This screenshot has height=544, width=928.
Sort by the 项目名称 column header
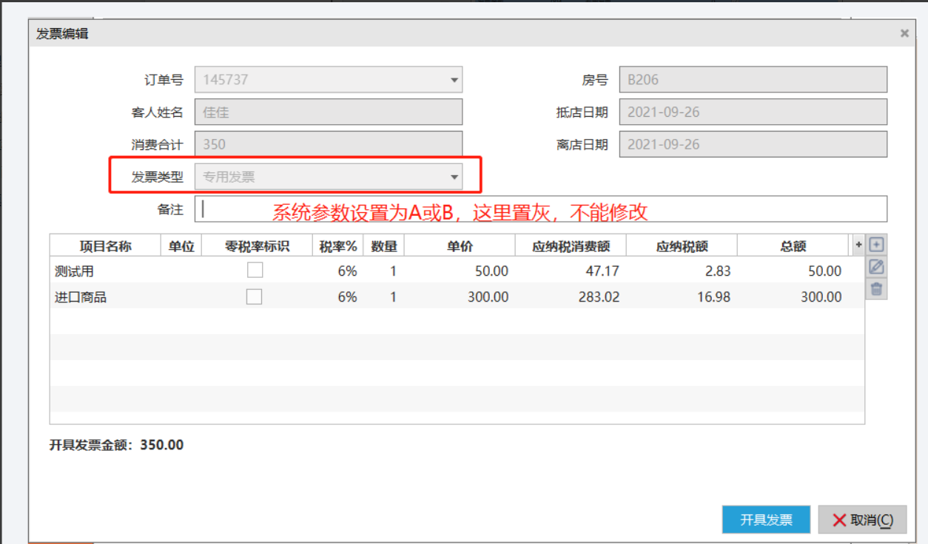105,246
